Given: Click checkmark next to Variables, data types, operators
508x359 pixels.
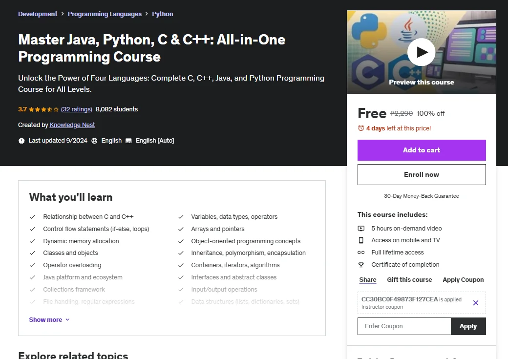Looking at the screenshot, I should click(181, 217).
